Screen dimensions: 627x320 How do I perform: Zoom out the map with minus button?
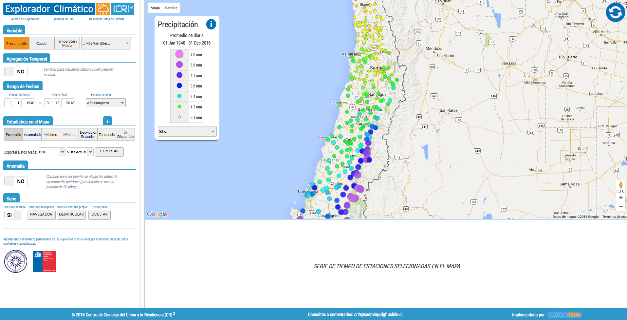click(x=620, y=207)
